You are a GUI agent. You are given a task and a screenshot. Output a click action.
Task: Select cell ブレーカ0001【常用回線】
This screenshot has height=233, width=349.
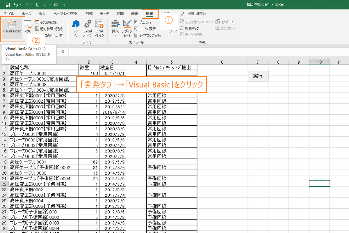tap(44, 134)
